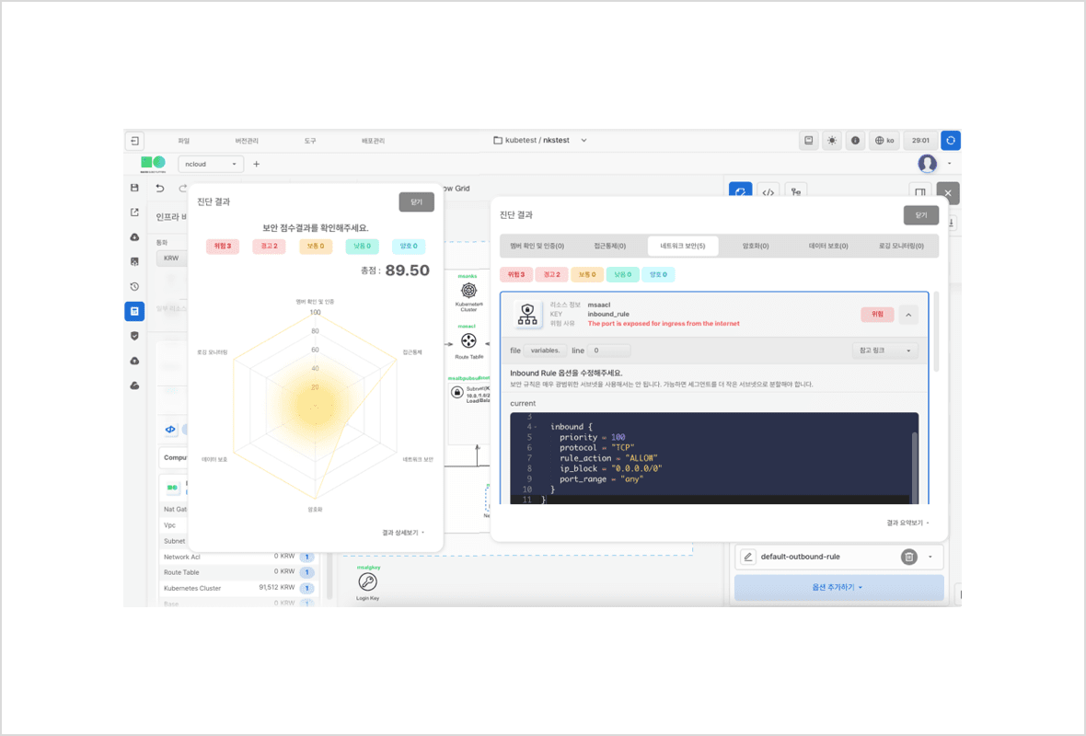Click the Kubernetes Cluster node icon
The image size is (1086, 736).
pyautogui.click(x=468, y=291)
